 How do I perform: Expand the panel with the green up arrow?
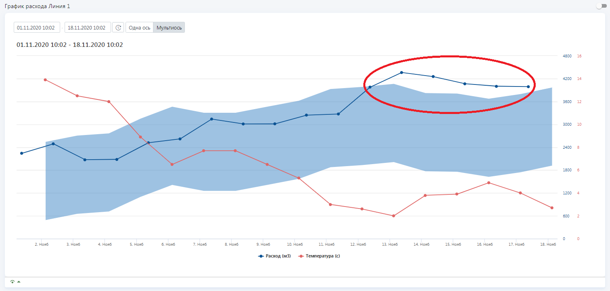(19, 282)
